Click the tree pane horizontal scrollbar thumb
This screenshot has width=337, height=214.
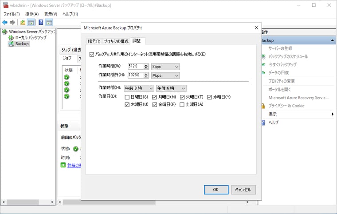(23, 202)
